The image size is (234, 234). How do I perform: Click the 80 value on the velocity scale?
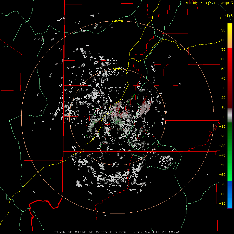(223, 40)
